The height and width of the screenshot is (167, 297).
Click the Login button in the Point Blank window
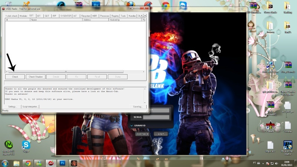(161, 134)
